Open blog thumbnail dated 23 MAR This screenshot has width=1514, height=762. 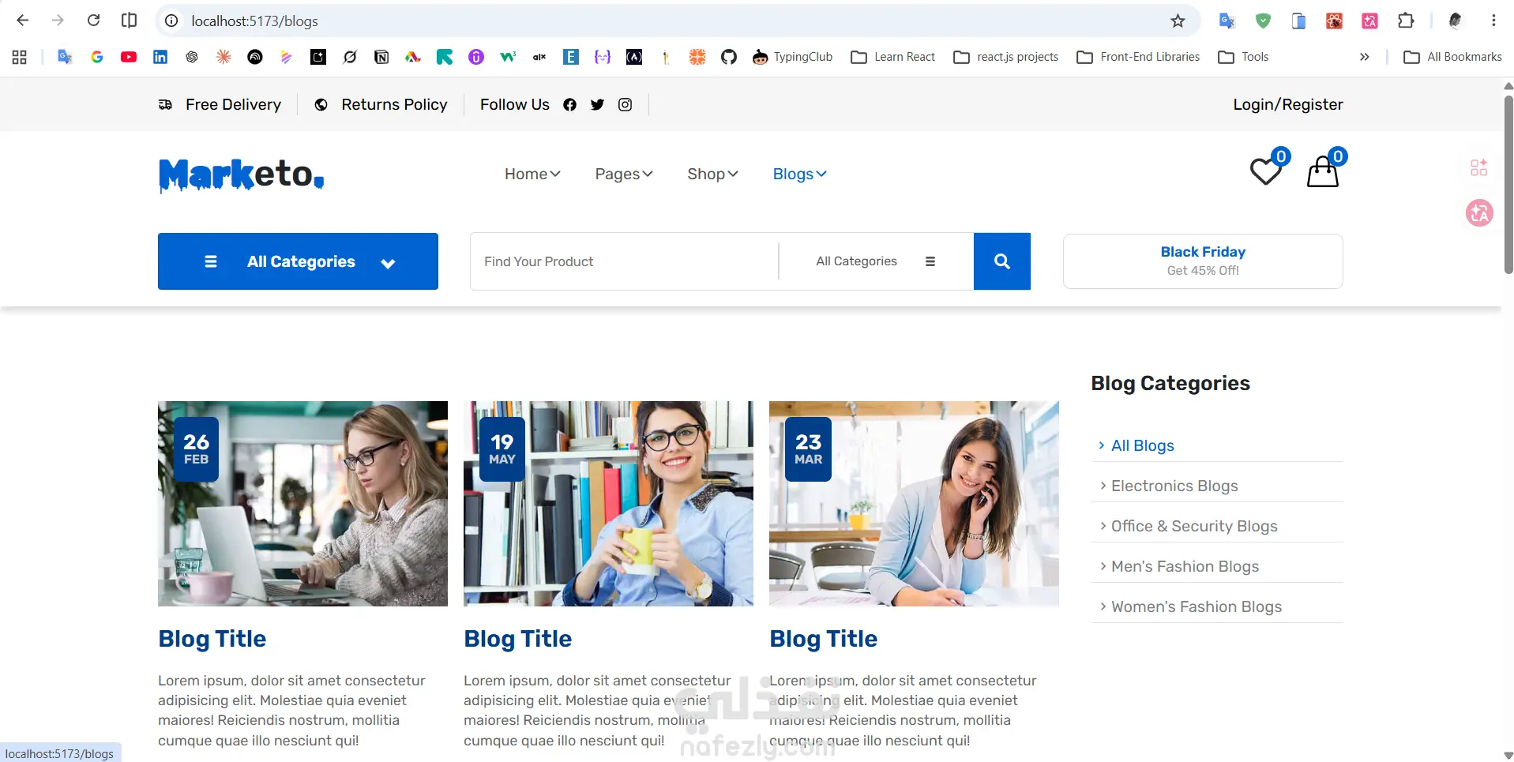(914, 504)
